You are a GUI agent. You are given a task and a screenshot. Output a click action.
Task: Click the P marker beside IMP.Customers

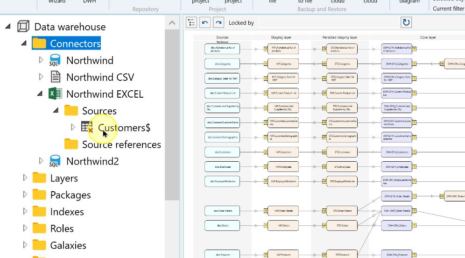pyautogui.click(x=266, y=152)
